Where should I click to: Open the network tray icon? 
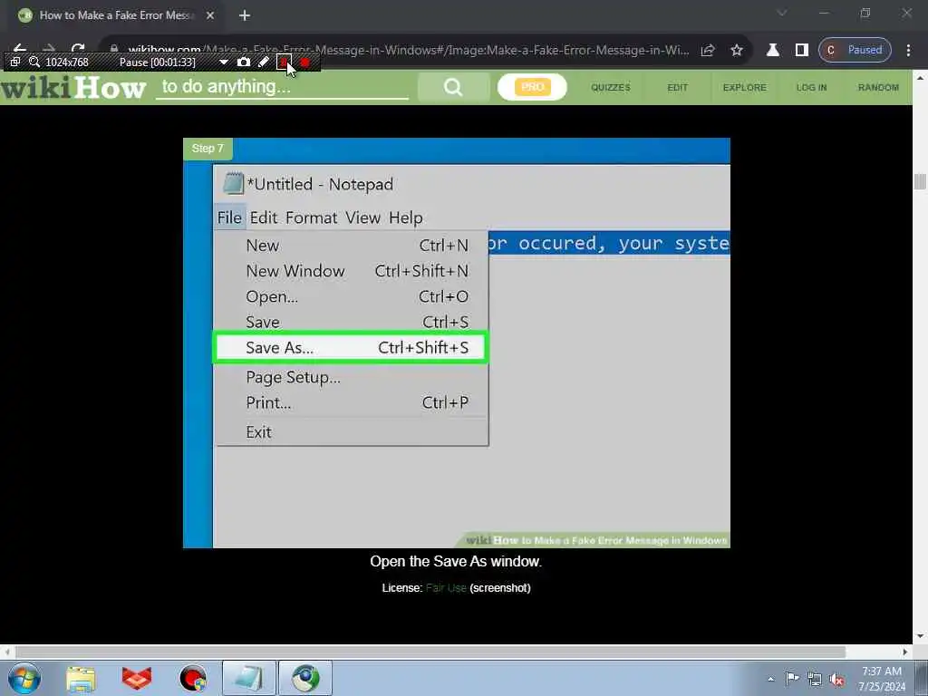(815, 679)
